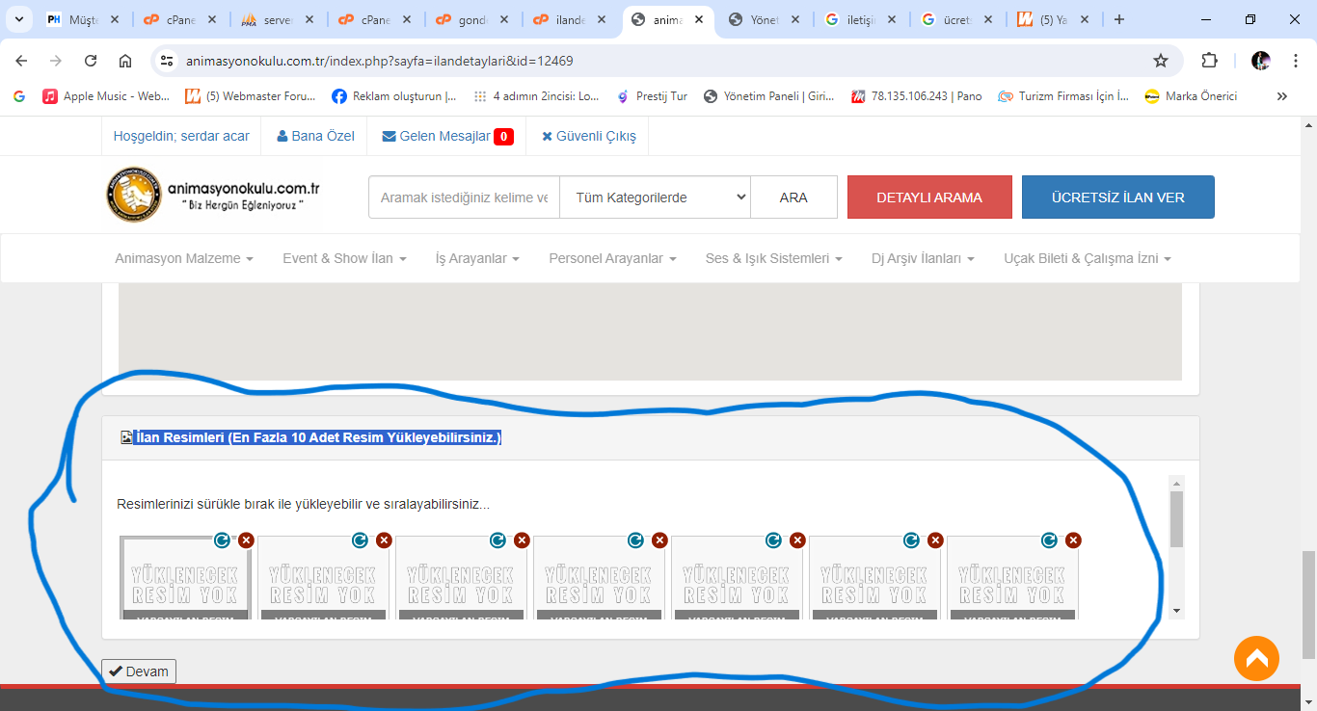Expand the Dj Arşiv İlanları menu
1317x711 pixels.
[923, 258]
